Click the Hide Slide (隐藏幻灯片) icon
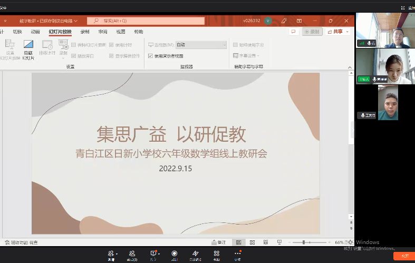 coord(28,45)
